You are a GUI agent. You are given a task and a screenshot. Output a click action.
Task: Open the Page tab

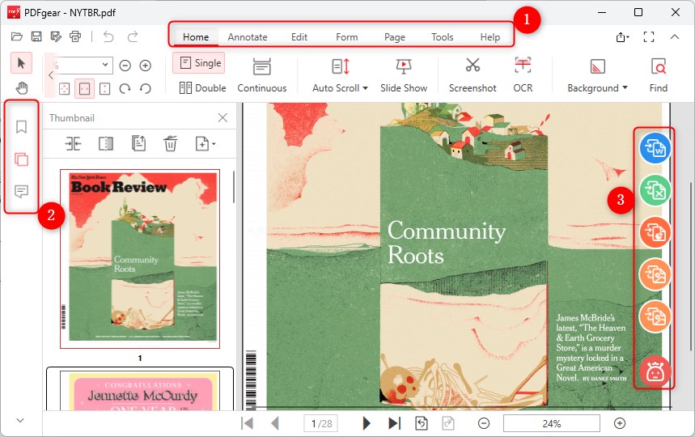[395, 37]
